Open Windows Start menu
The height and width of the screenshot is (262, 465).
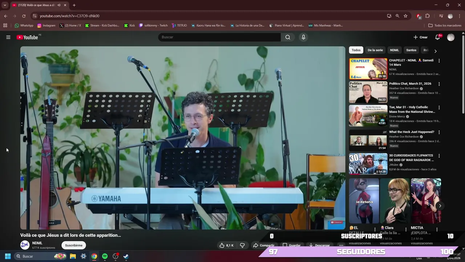tap(8, 256)
